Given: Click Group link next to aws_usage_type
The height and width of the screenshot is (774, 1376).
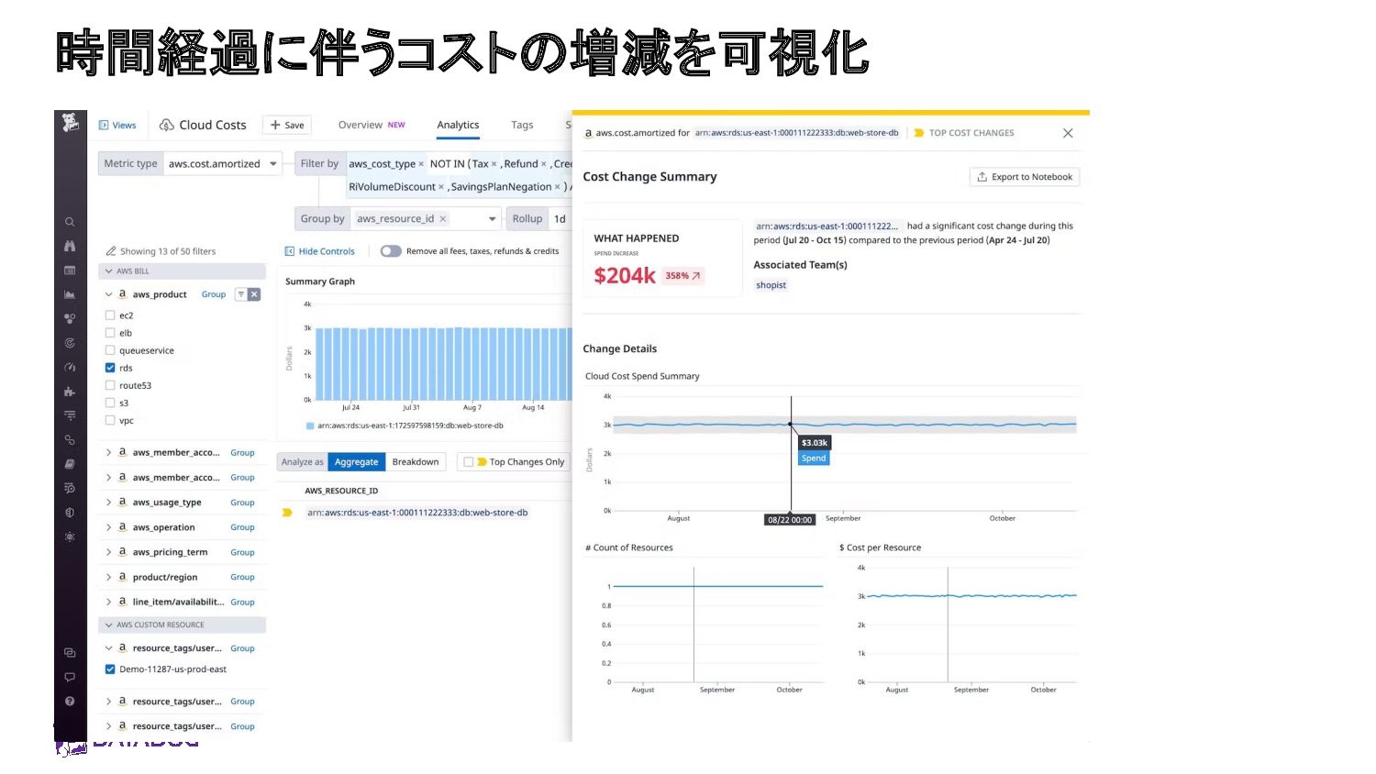Looking at the screenshot, I should coord(242,503).
